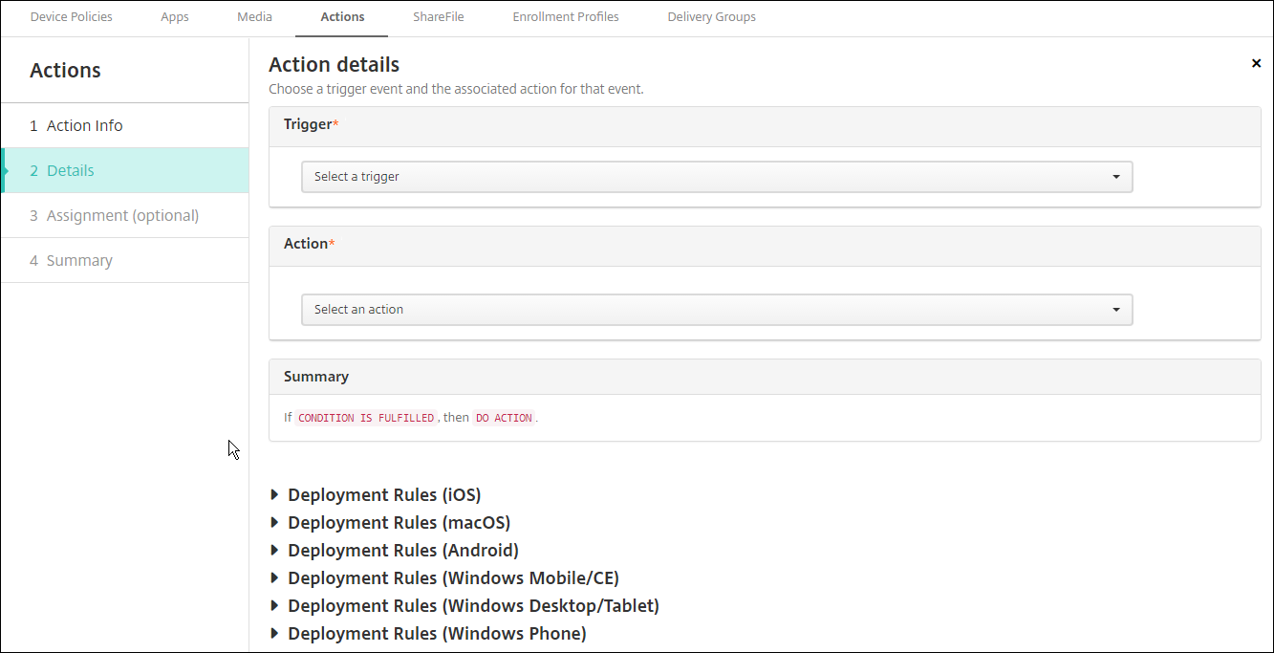Click the DO ACTION placeholder text
The image size is (1274, 653).
pos(504,418)
